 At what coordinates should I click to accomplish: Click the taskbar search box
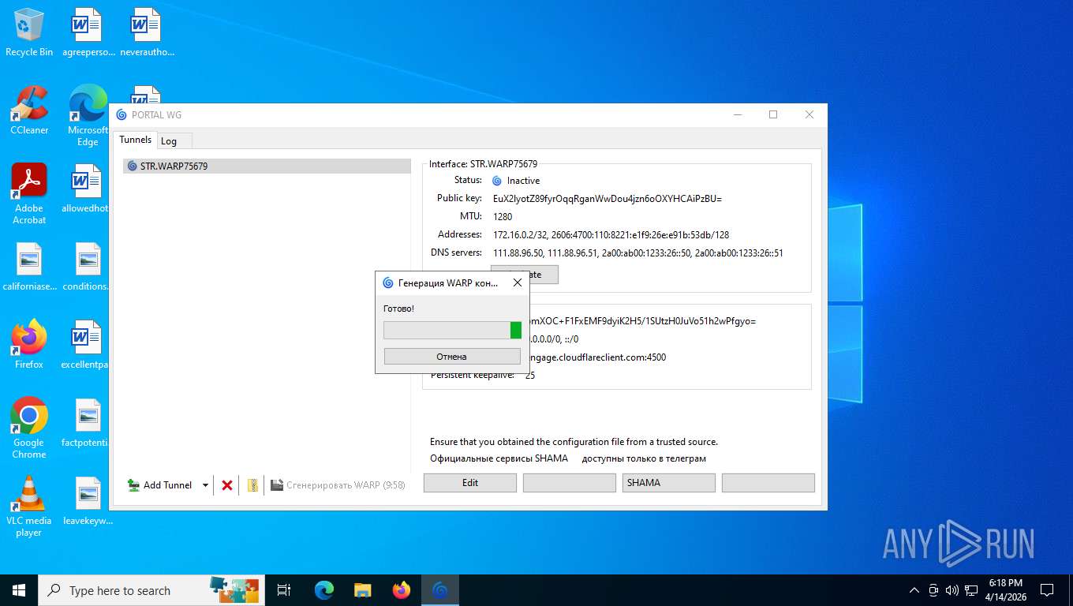point(150,590)
